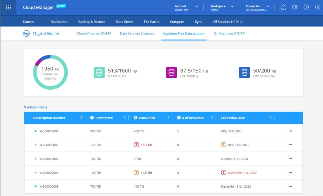Click the notifications bell icon
323x196 pixels.
(x=283, y=7)
